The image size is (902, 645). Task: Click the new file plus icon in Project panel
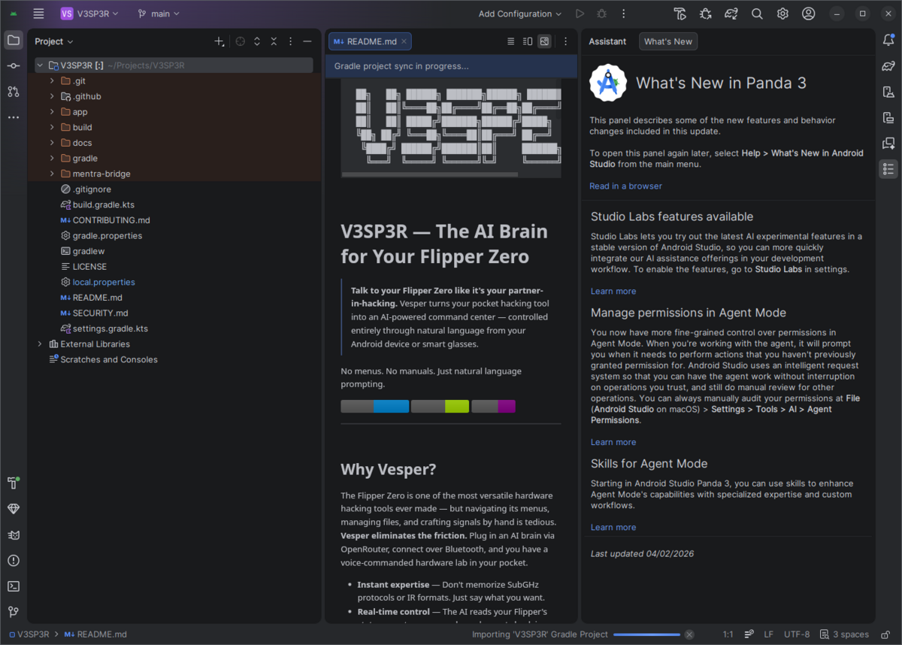[219, 41]
